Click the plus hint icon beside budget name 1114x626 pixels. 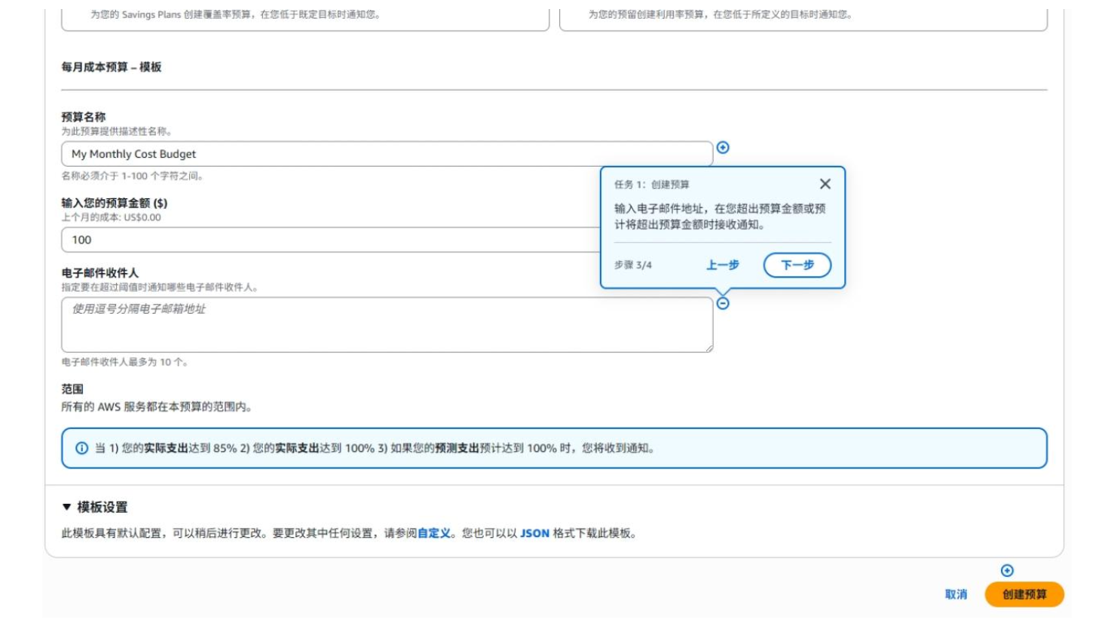(x=723, y=148)
